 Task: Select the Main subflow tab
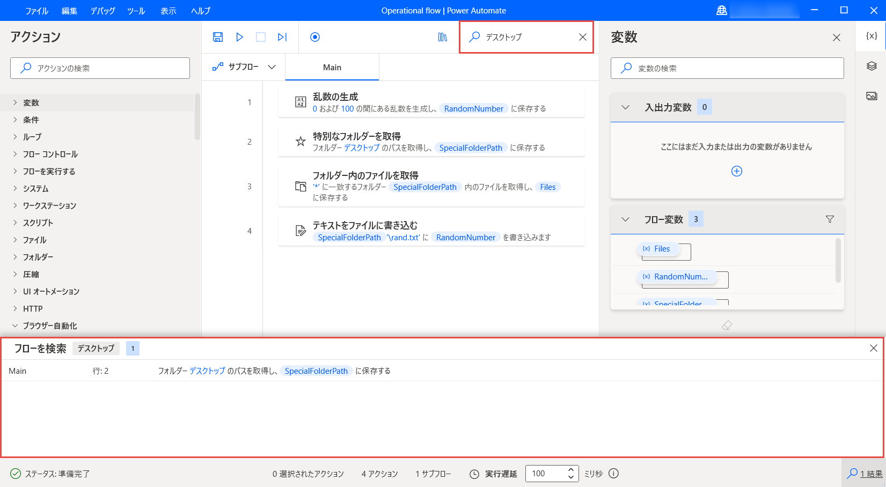tap(332, 68)
